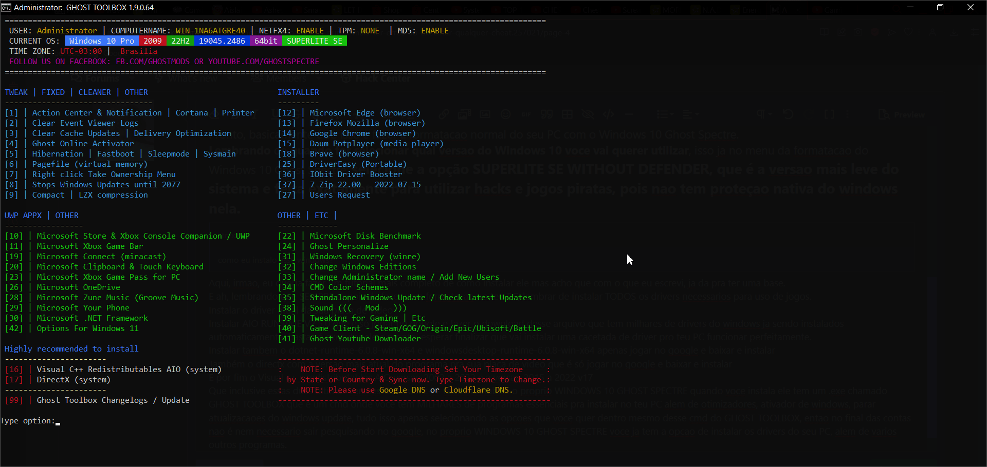Click 'Google Chrome (browser)' installer entry
The height and width of the screenshot is (467, 987).
362,133
